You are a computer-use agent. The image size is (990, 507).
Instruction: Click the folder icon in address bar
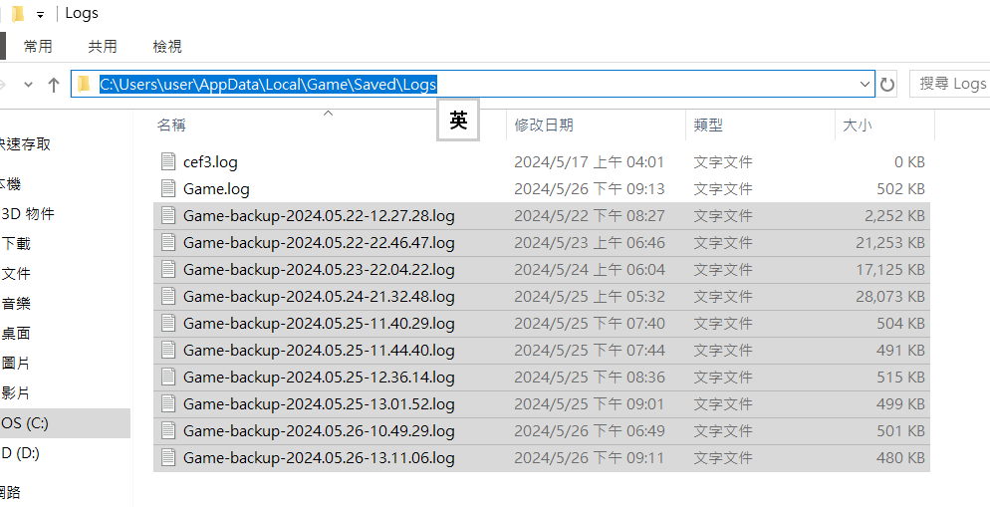pos(84,84)
